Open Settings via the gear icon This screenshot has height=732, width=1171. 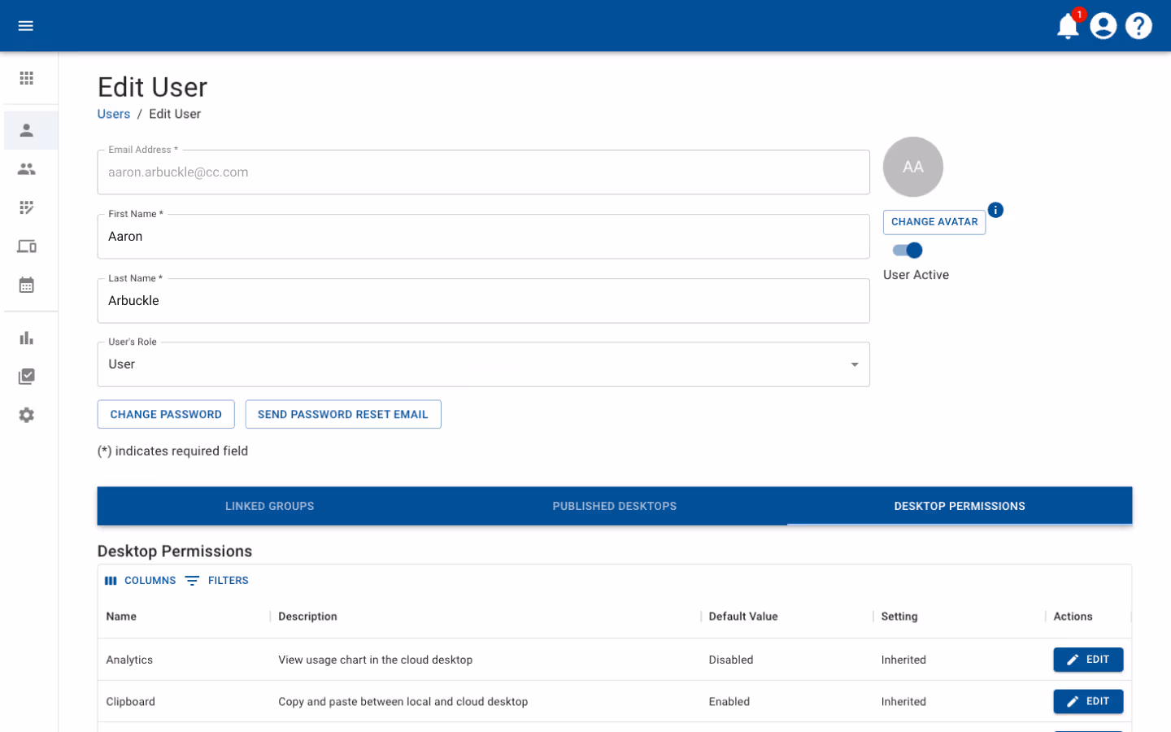tap(26, 415)
